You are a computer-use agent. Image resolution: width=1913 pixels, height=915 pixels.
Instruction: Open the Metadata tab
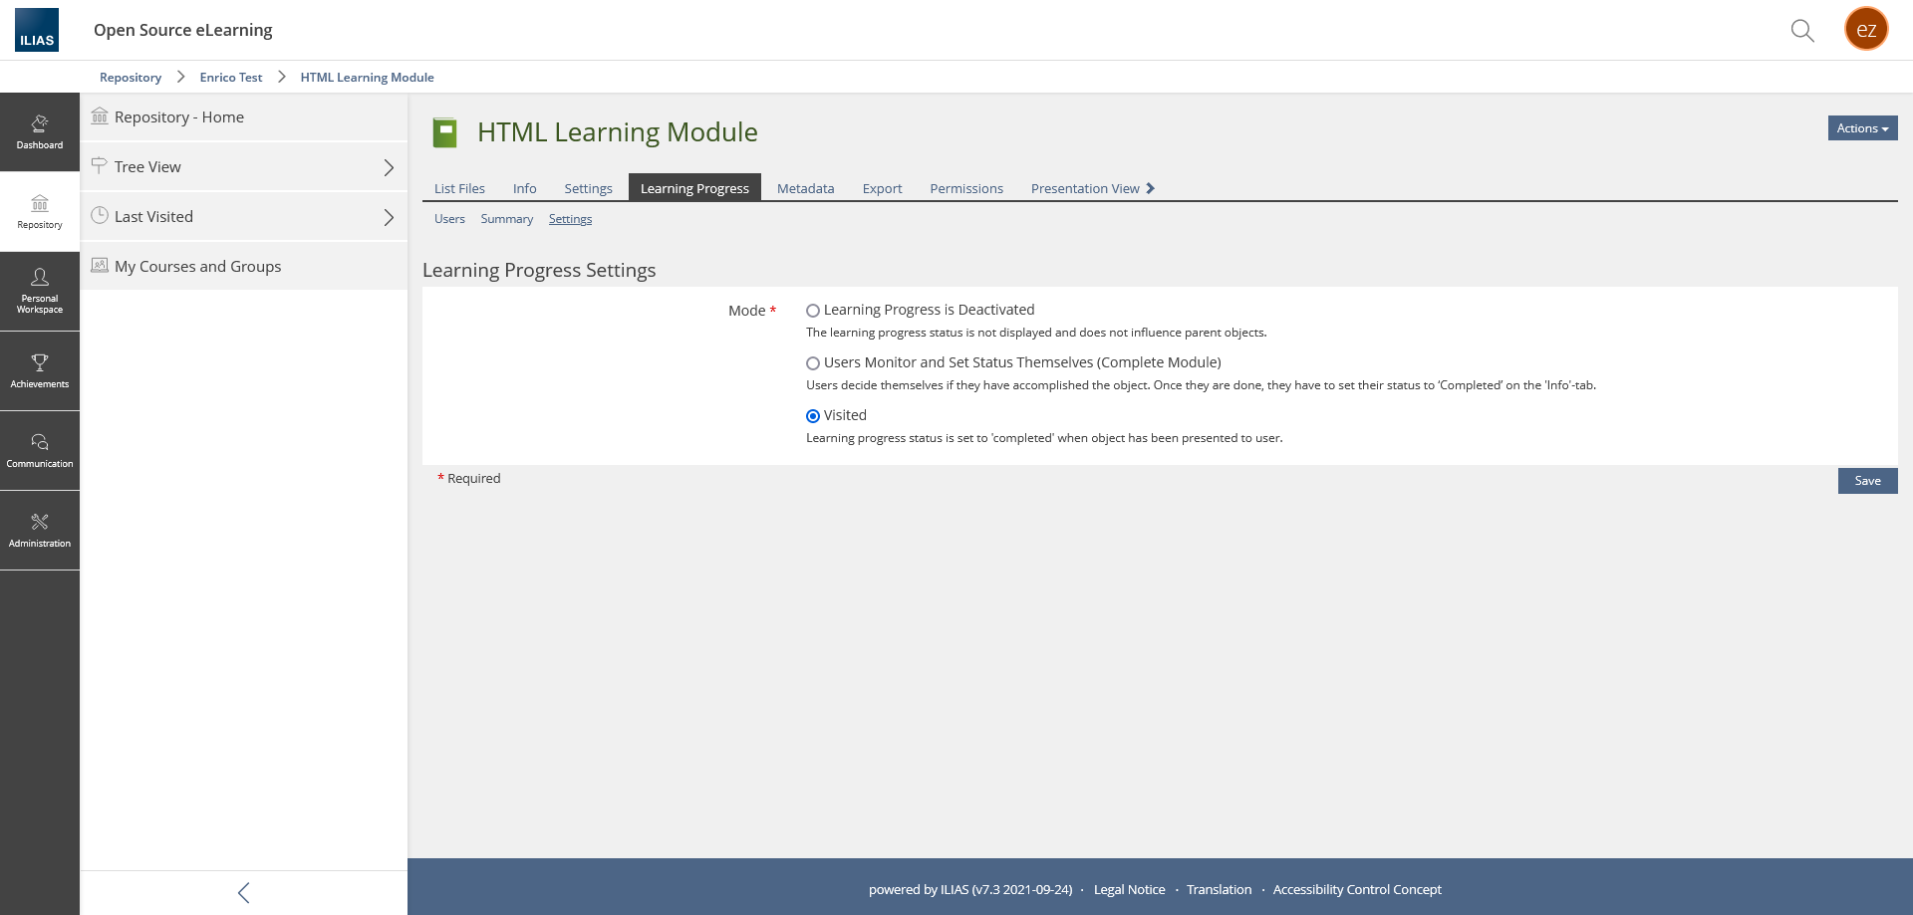[x=805, y=188]
